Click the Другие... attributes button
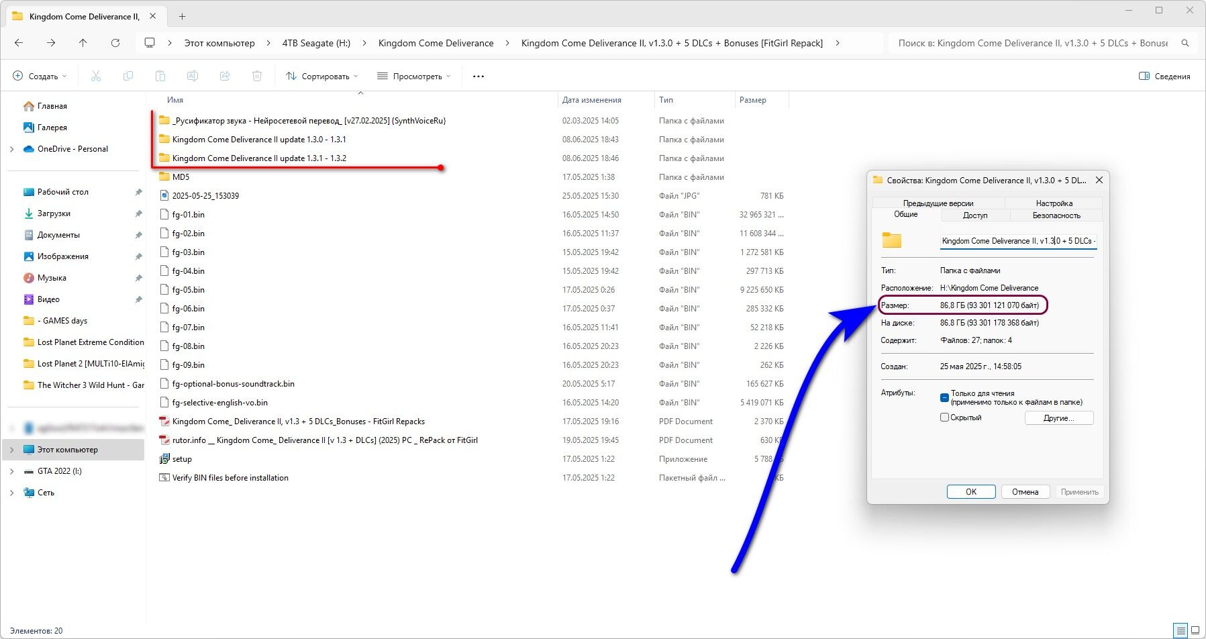Screen dimensions: 1206x639 (1059, 417)
